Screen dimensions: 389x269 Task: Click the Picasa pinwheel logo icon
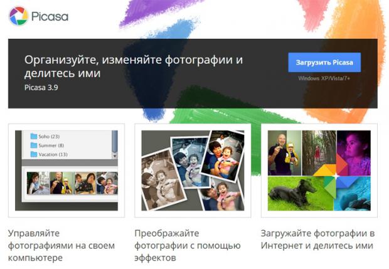[x=19, y=16]
